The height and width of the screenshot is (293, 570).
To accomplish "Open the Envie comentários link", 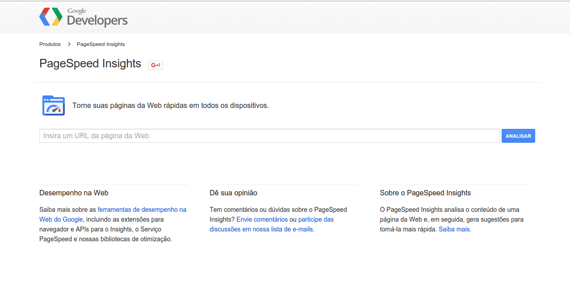I will (262, 219).
